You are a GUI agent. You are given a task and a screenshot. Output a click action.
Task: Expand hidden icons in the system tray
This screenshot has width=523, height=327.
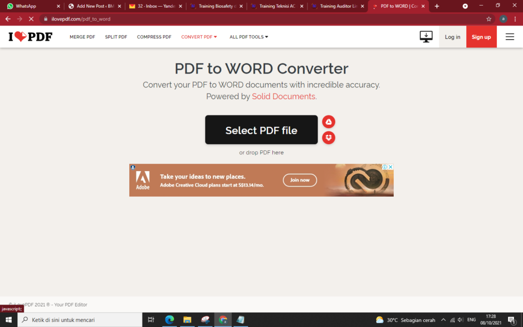pos(443,320)
